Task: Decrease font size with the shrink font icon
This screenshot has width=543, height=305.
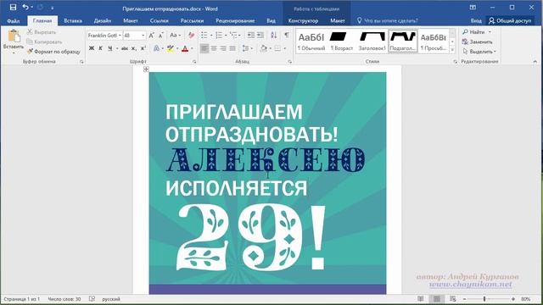Action: pos(160,36)
